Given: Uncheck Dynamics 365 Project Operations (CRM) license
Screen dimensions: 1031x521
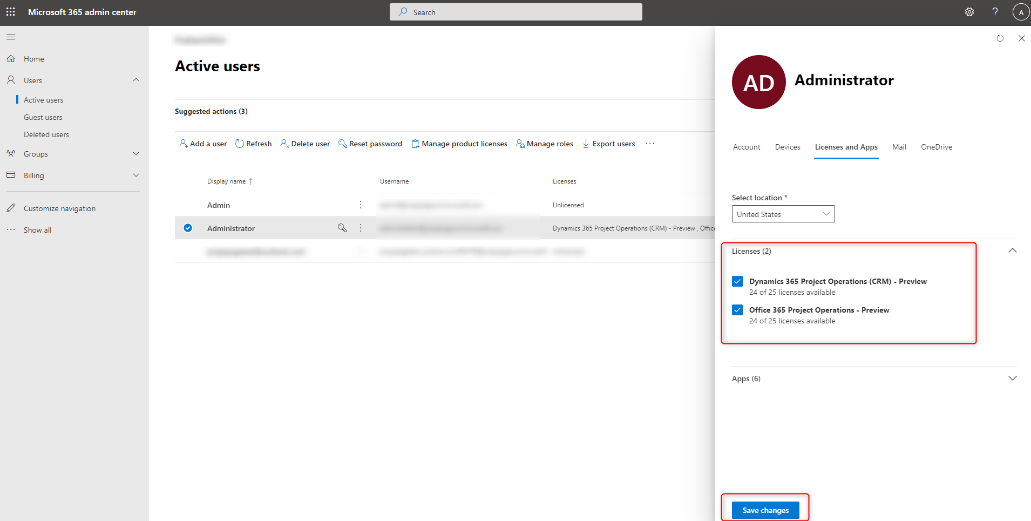Looking at the screenshot, I should 737,281.
